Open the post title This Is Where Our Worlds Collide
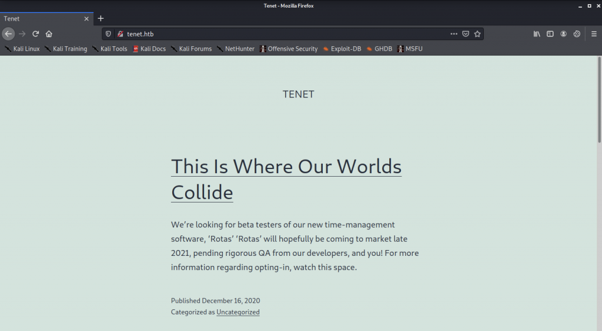Viewport: 602px width, 331px height. 286,179
